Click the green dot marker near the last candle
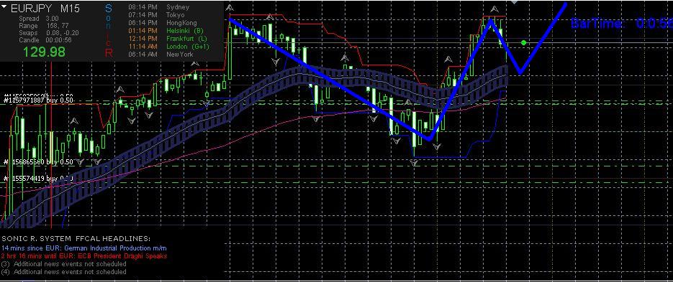This screenshot has width=673, height=282. tap(523, 43)
